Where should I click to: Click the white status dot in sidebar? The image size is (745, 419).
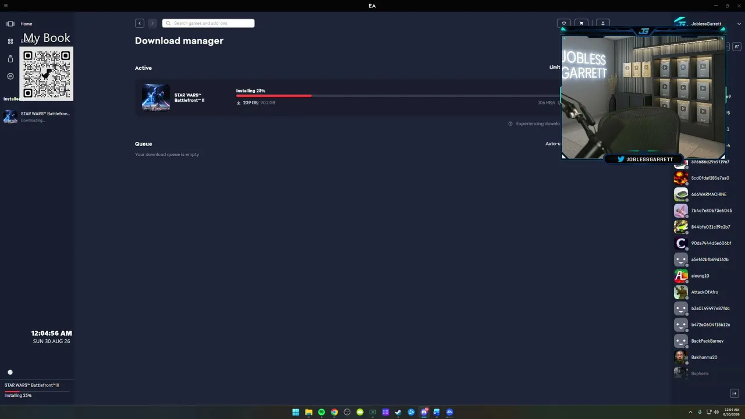point(10,372)
